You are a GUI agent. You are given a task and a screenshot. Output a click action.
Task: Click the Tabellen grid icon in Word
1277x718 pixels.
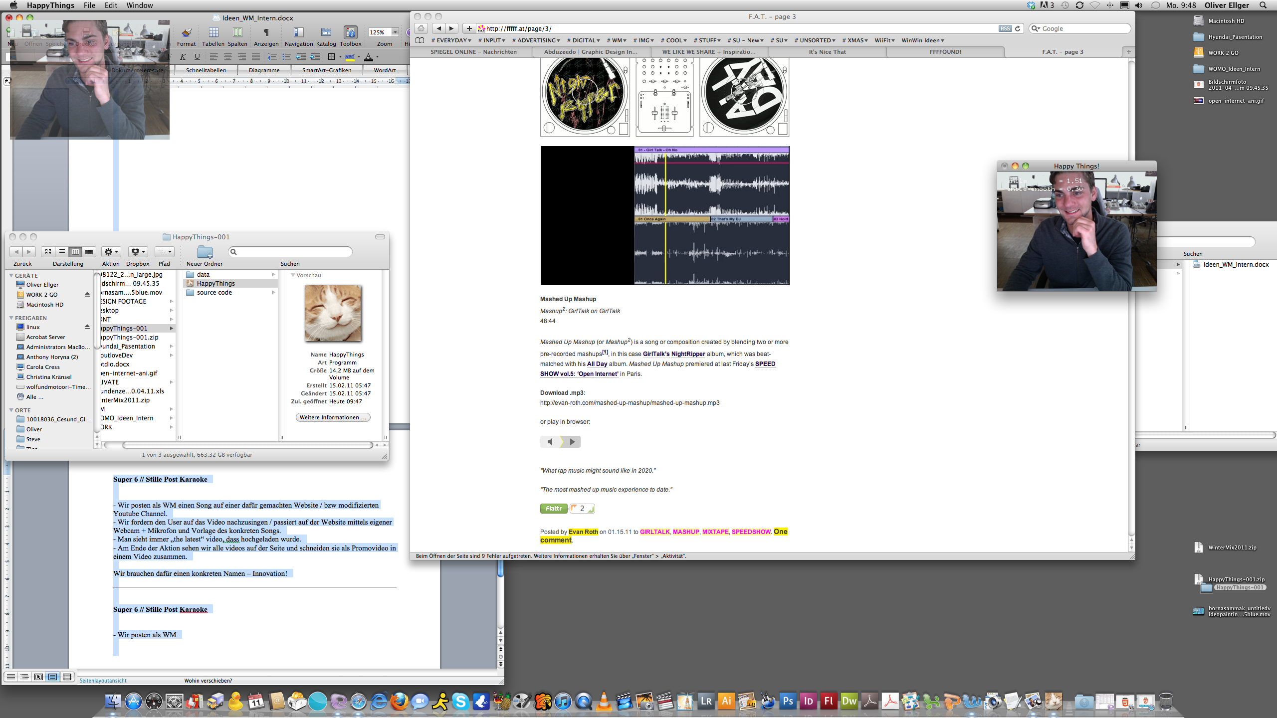click(x=213, y=33)
